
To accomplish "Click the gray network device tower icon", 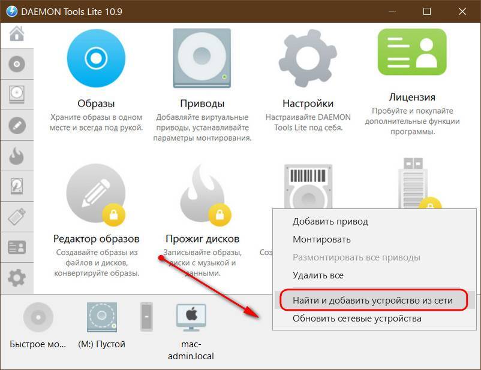I will (146, 317).
